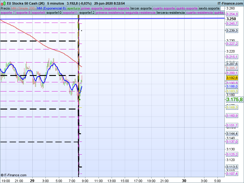The image size is (244, 183).
Task: Select the soporte 7 legend label
Action: click(x=8, y=13)
